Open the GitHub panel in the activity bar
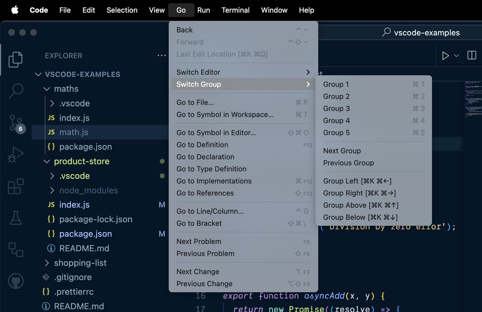482x312 pixels. click(16, 281)
